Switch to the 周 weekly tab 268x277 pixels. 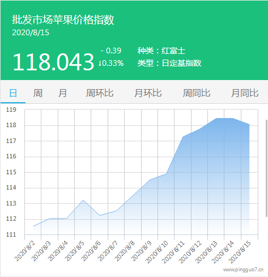(38, 93)
